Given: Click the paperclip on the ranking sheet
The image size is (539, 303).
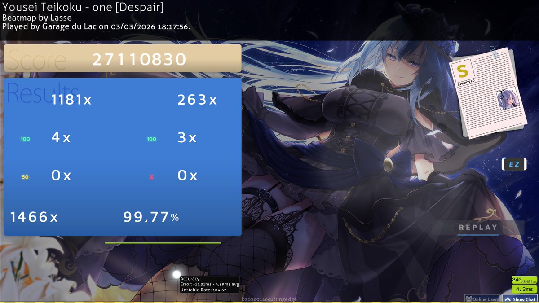Looking at the screenshot, I should tap(495, 52).
